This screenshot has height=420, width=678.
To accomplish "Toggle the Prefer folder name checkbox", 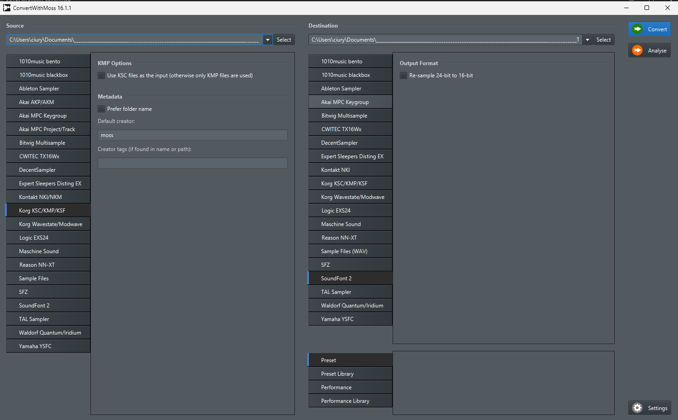I will coord(101,109).
